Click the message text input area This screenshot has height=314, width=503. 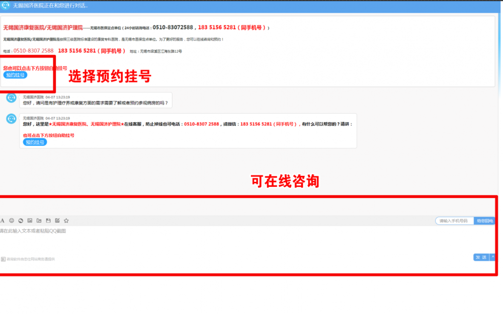[x=247, y=240]
